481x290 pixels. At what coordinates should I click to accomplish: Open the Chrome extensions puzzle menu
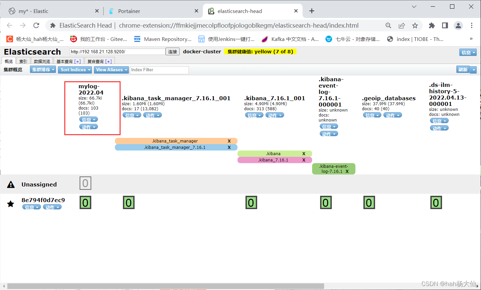[x=432, y=25]
